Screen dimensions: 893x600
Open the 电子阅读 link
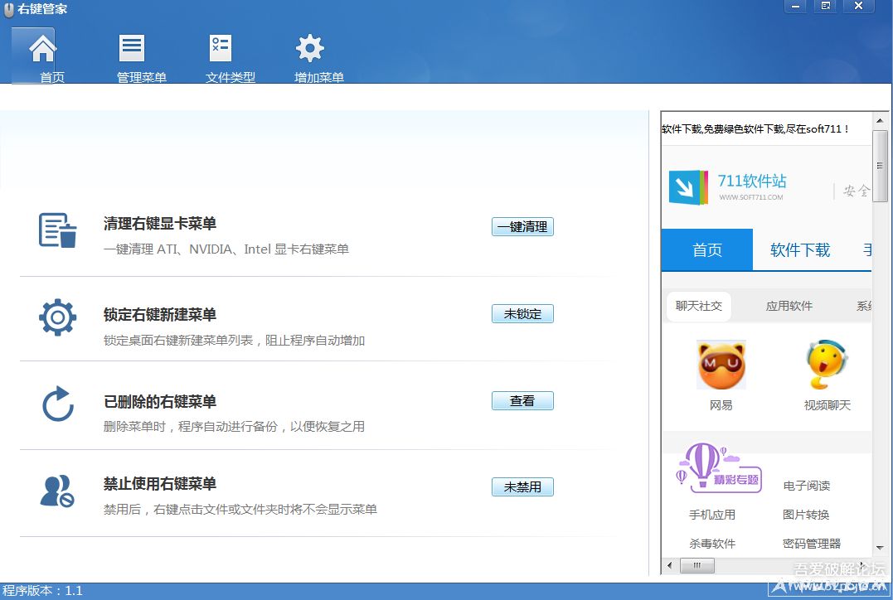coord(807,486)
